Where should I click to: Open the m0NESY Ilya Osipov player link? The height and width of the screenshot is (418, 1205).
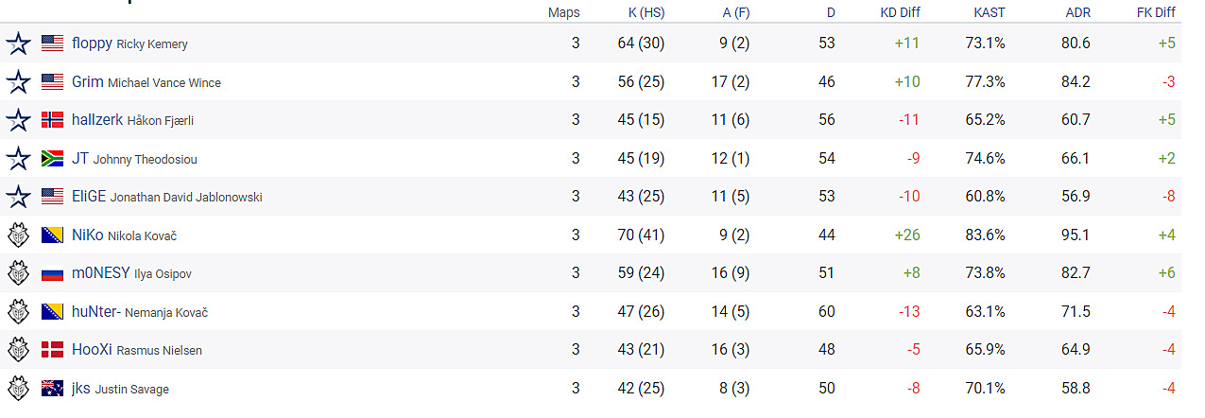click(131, 273)
